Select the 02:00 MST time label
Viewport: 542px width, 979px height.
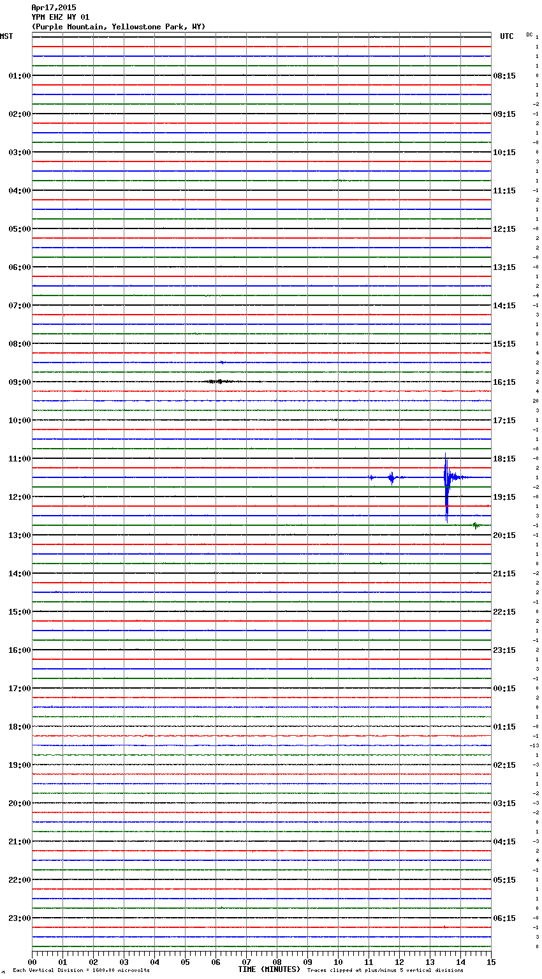20,114
